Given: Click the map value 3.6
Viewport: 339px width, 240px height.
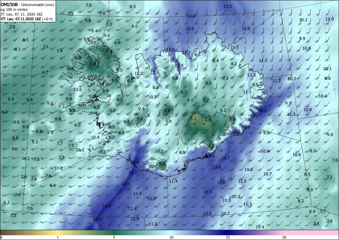Looking at the screenshot, I should (208, 119).
